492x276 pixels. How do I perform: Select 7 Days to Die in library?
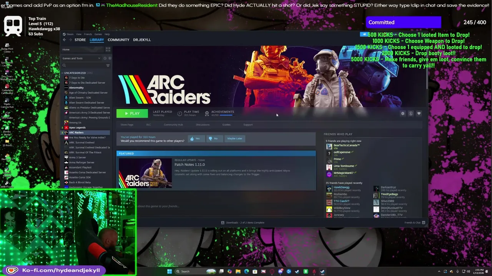pyautogui.click(x=77, y=78)
